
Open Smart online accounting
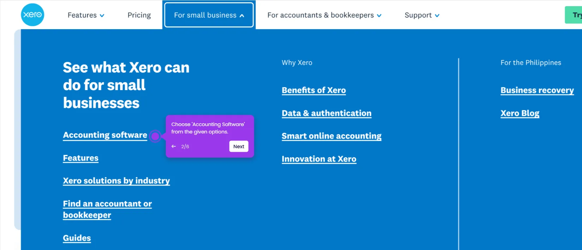[331, 136]
